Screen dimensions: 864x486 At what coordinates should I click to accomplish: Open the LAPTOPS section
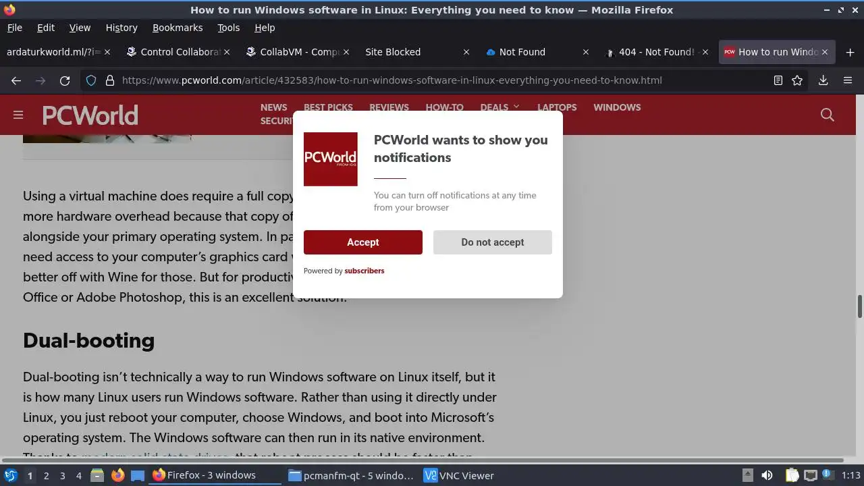coord(557,107)
